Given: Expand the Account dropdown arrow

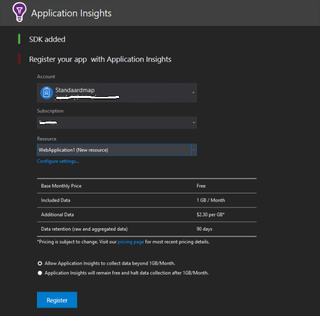Looking at the screenshot, I should point(193,93).
